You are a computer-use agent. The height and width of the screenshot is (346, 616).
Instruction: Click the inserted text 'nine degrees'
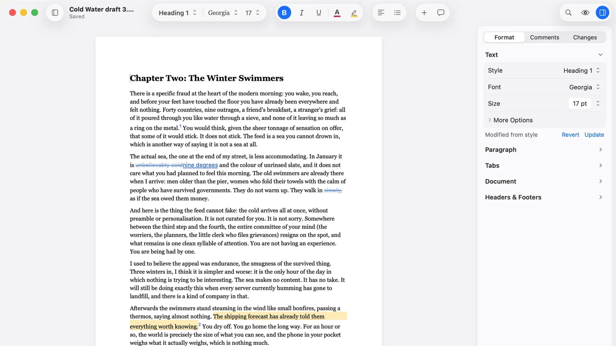point(200,165)
